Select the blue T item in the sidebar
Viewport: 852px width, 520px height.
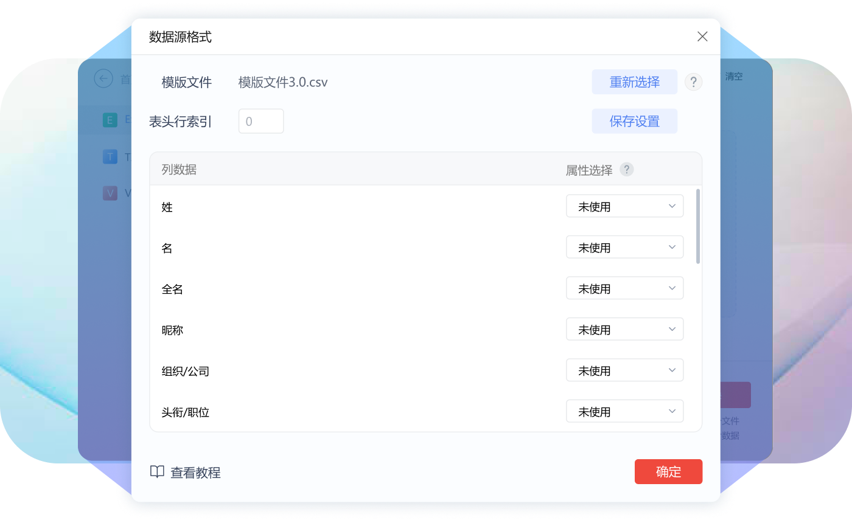coord(110,157)
